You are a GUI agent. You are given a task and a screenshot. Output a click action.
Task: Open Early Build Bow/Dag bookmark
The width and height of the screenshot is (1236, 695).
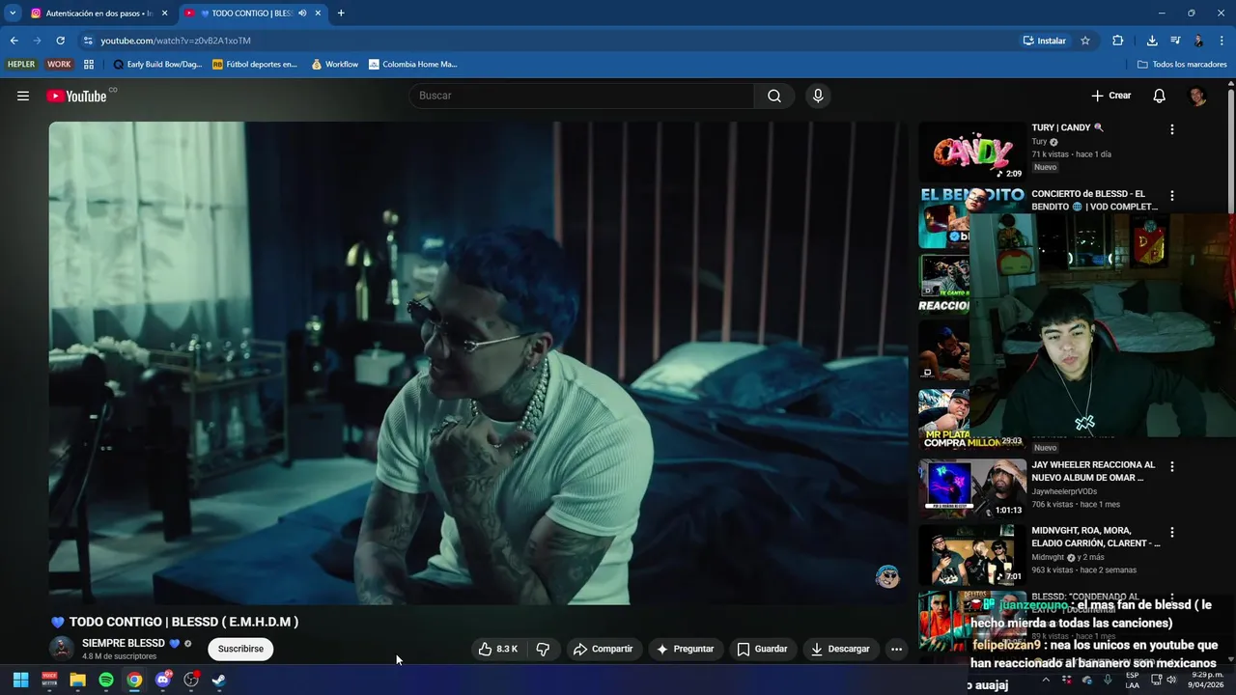tap(157, 65)
